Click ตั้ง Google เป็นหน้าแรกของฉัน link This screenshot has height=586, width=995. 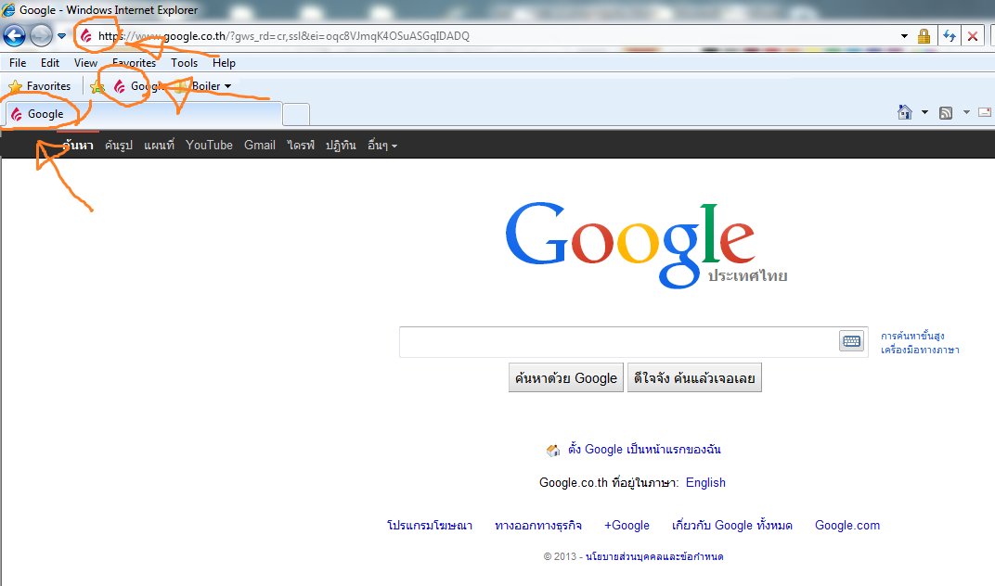click(x=644, y=449)
